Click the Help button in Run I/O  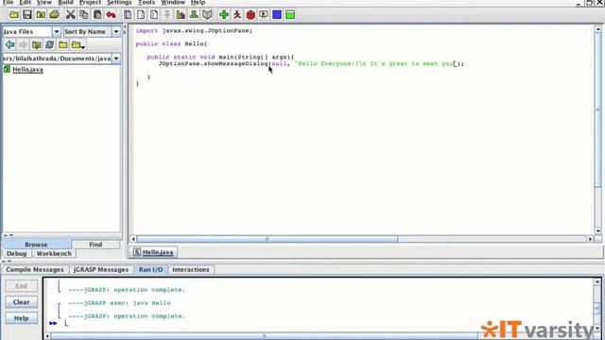click(21, 318)
